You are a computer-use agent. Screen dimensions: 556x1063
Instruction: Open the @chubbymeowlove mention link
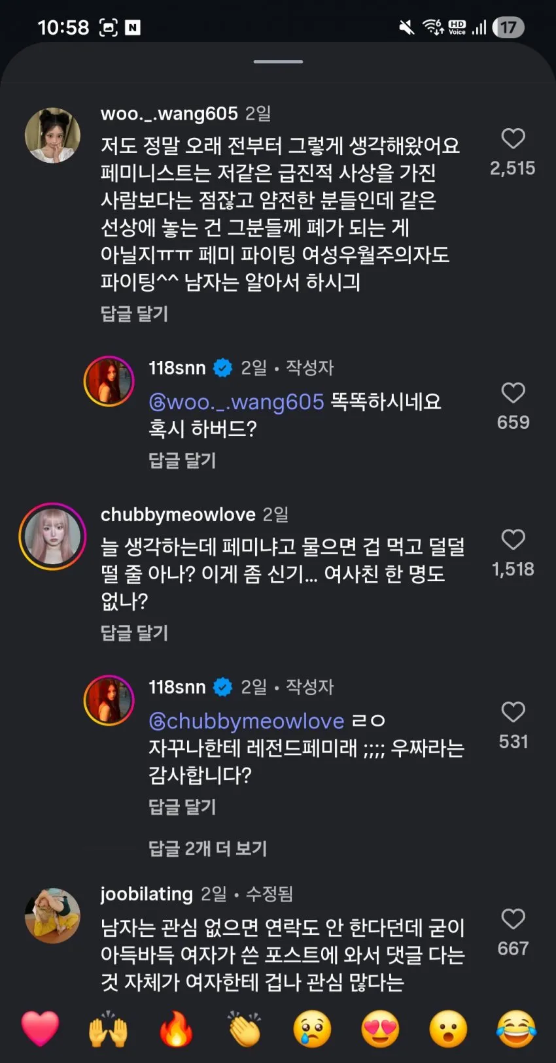(247, 721)
